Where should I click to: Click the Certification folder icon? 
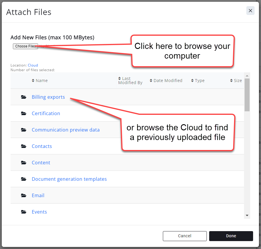[x=24, y=114]
